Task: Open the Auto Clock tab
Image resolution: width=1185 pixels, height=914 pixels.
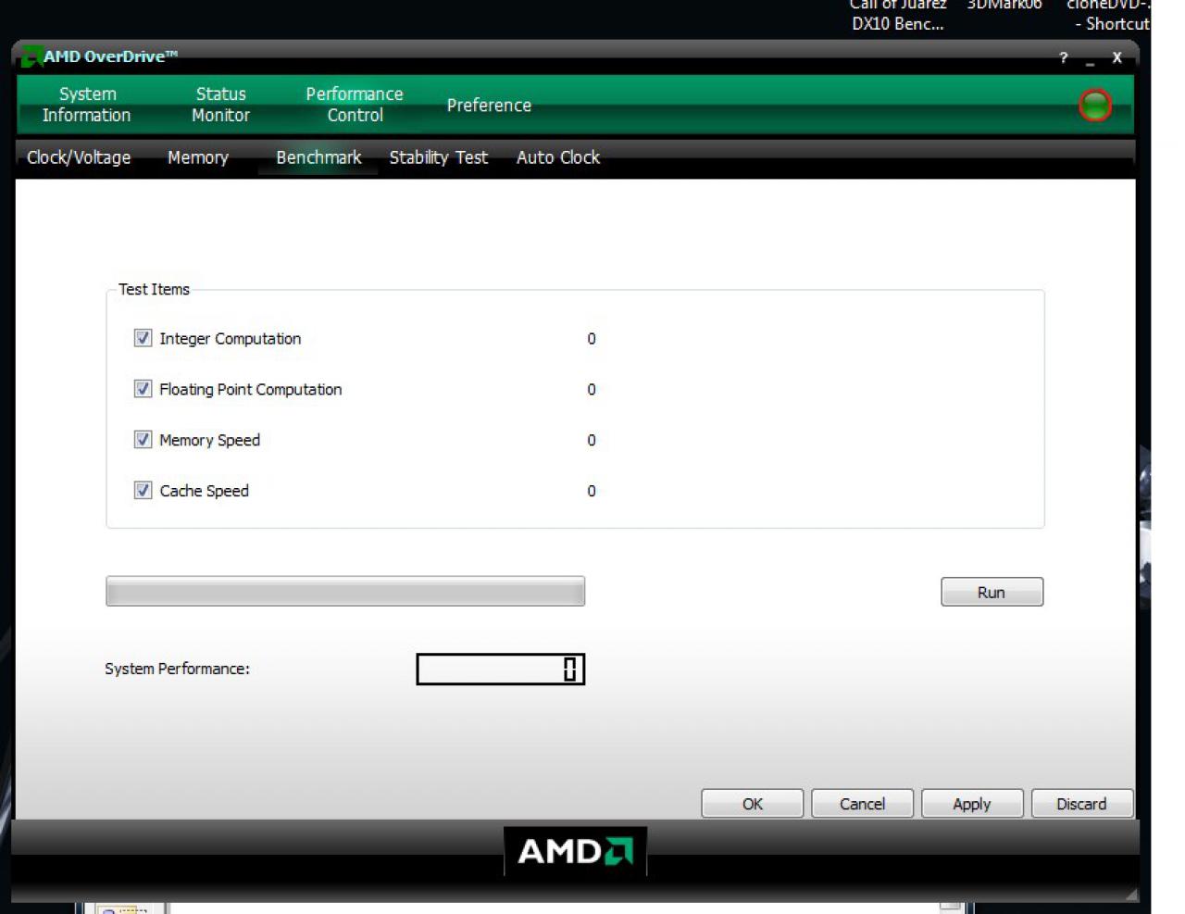Action: pos(558,157)
